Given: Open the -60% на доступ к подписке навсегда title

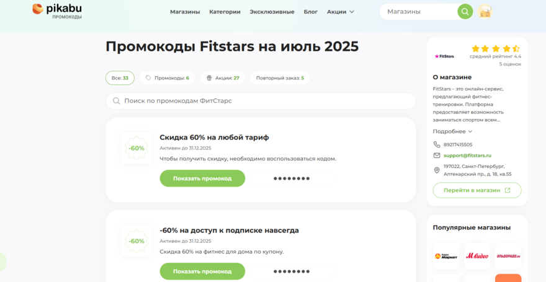Looking at the screenshot, I should click(229, 230).
